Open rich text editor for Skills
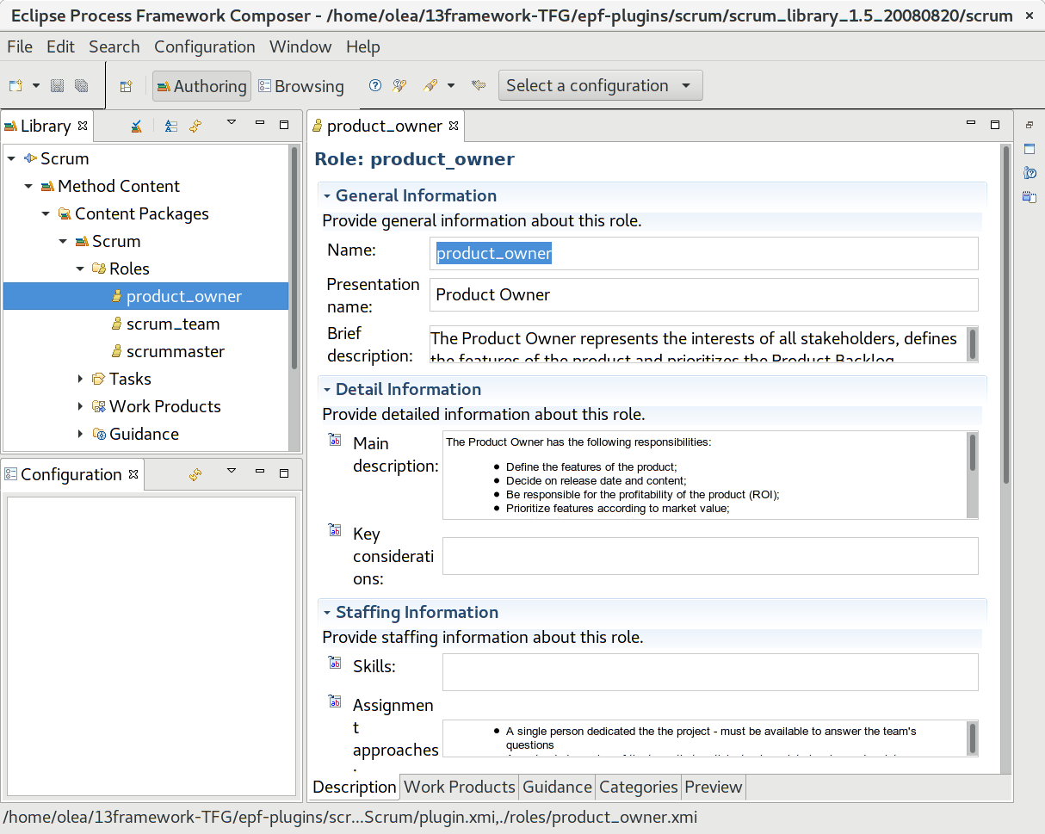 (335, 663)
